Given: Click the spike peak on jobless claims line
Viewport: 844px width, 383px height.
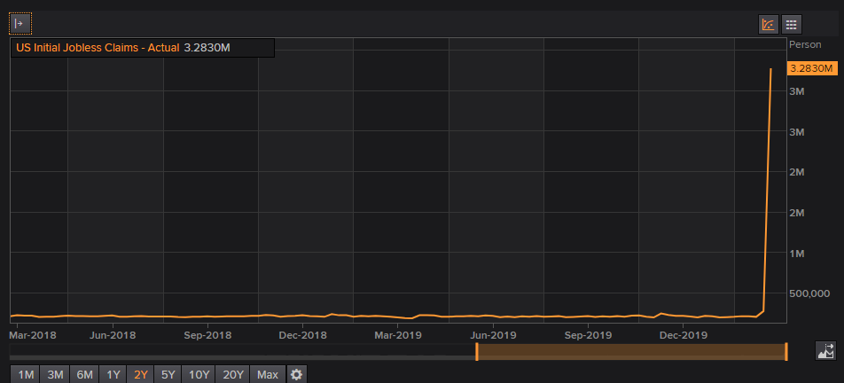Looking at the screenshot, I should click(771, 69).
